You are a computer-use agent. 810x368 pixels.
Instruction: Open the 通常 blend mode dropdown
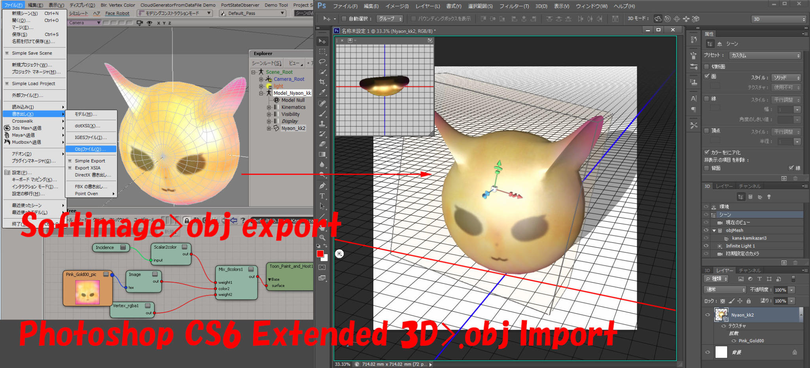(725, 290)
